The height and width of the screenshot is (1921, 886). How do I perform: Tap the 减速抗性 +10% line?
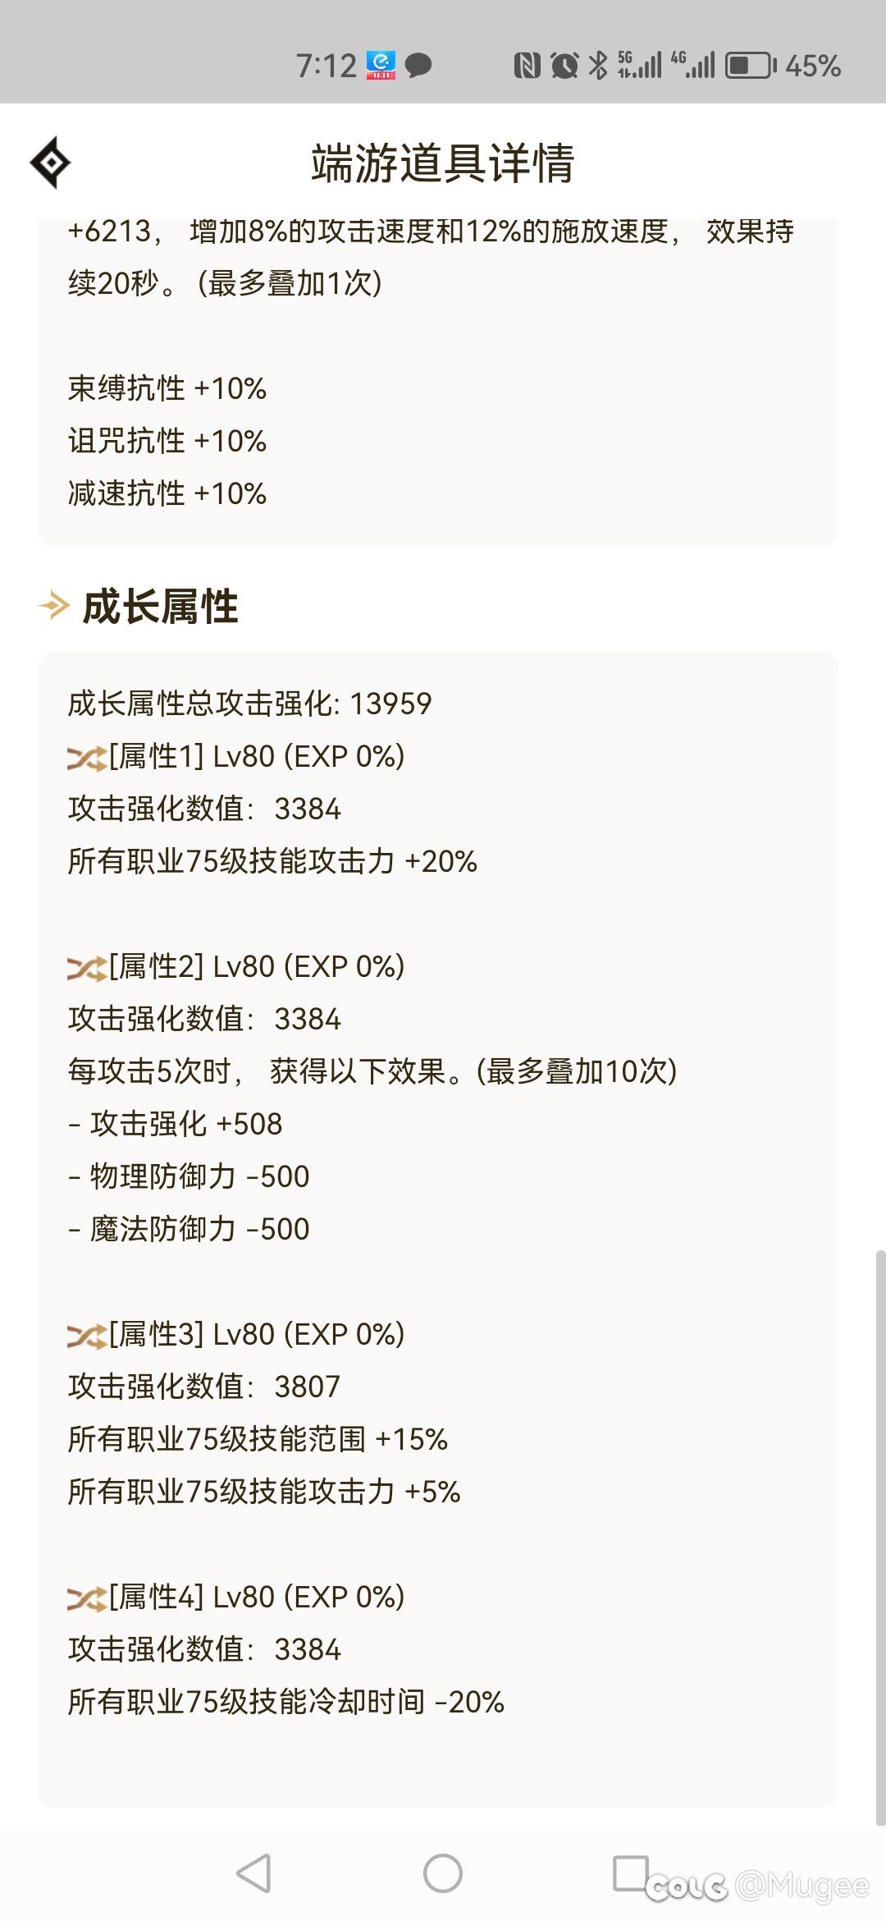pos(167,493)
